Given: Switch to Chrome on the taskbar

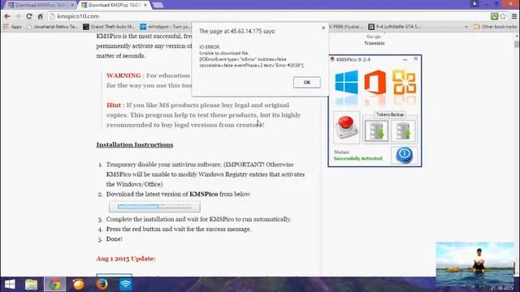Looking at the screenshot, I should tap(55, 285).
